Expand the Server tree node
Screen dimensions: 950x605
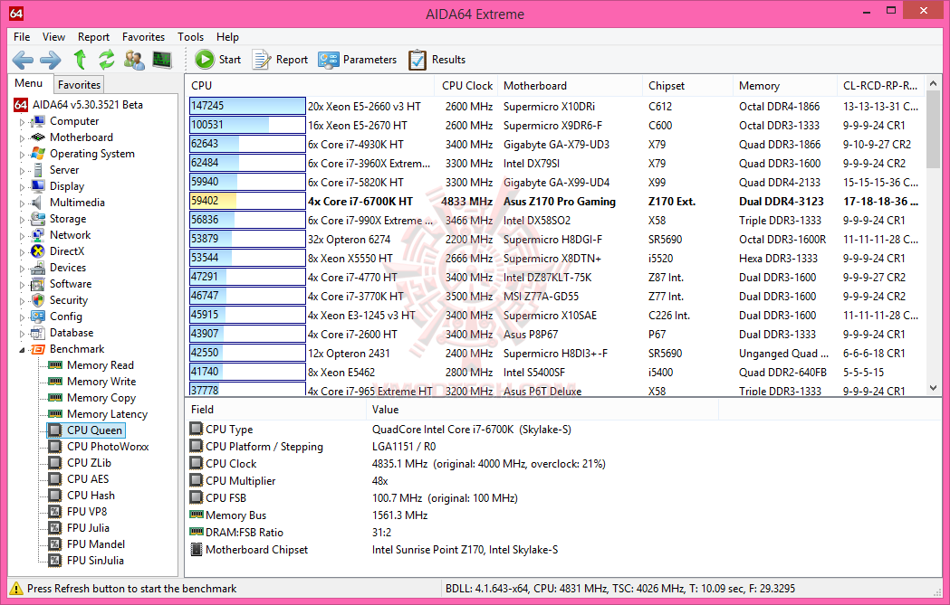coord(23,171)
